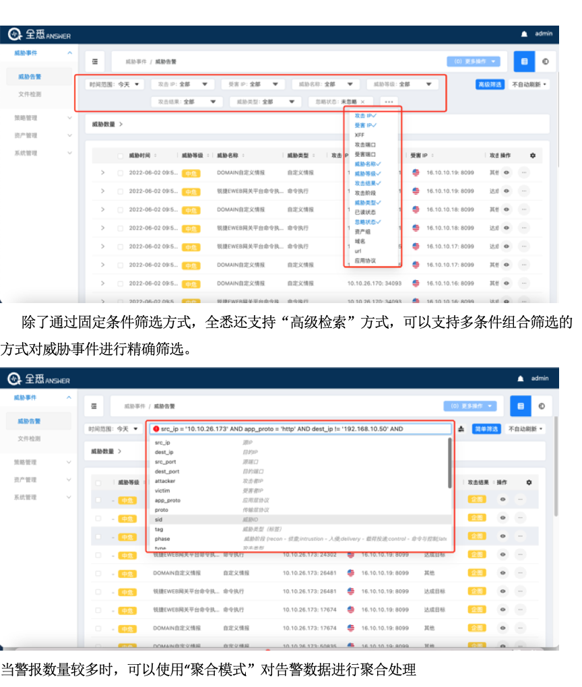
Task: Open column settings gear in the 威胁时间 table
Action: (x=533, y=156)
